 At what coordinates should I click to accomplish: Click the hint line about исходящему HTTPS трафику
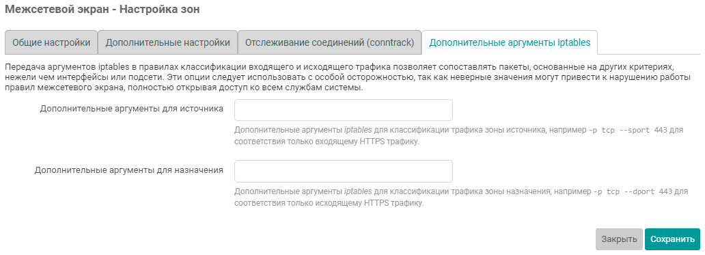[329, 203]
